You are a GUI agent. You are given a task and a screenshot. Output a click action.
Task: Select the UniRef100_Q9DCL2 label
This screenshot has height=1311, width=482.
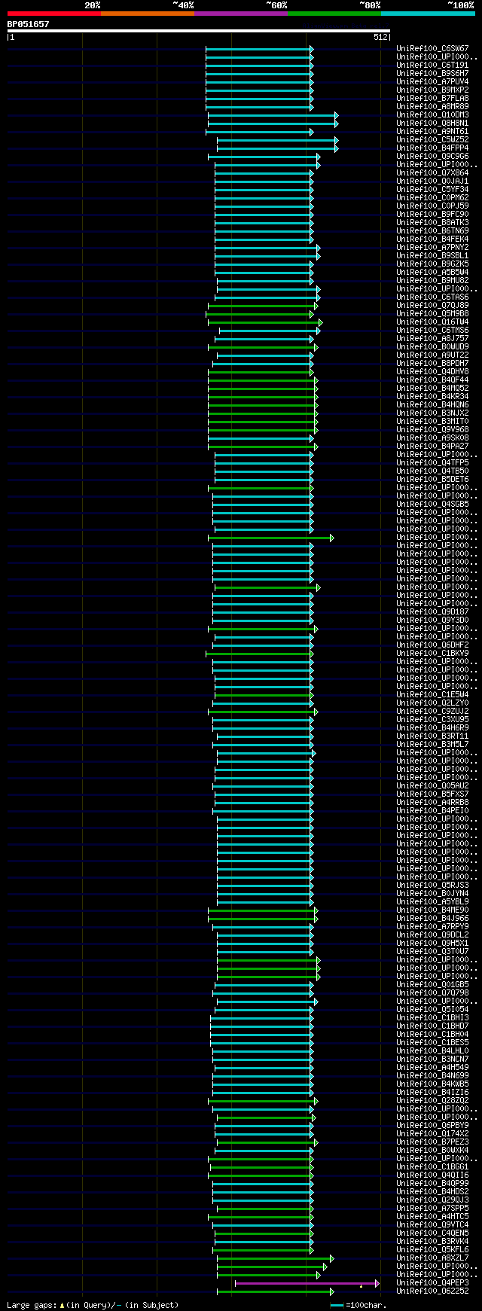pyautogui.click(x=432, y=935)
